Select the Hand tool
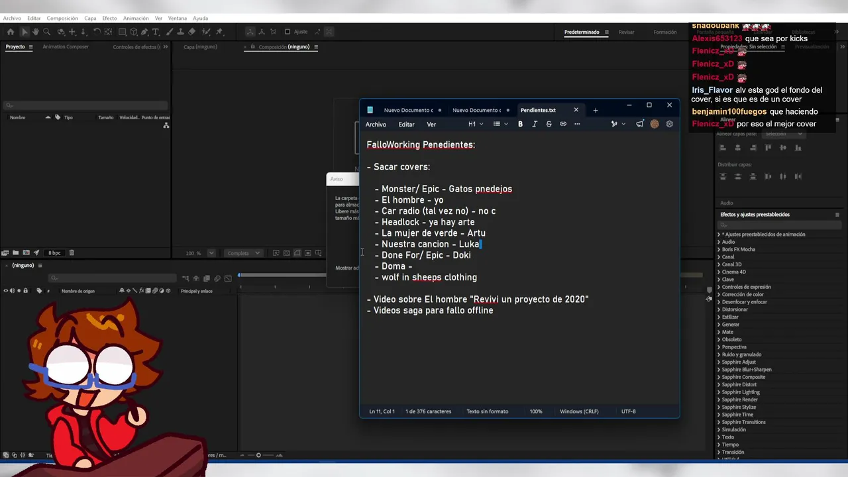Image resolution: width=848 pixels, height=477 pixels. [36, 32]
